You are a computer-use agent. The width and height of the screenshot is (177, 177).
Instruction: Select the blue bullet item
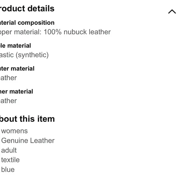click(8, 170)
